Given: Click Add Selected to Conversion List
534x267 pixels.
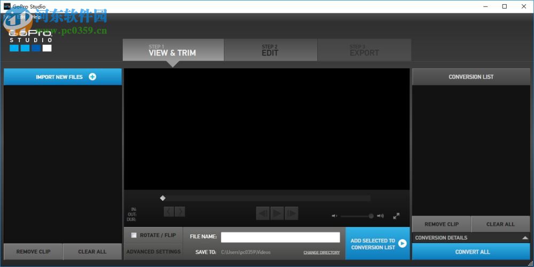Looking at the screenshot, I should pos(378,244).
